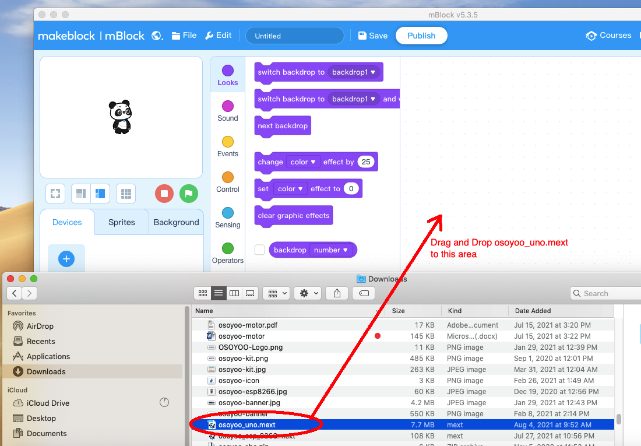Open backdrop1 dropdown in first switch backdrop block

click(354, 72)
